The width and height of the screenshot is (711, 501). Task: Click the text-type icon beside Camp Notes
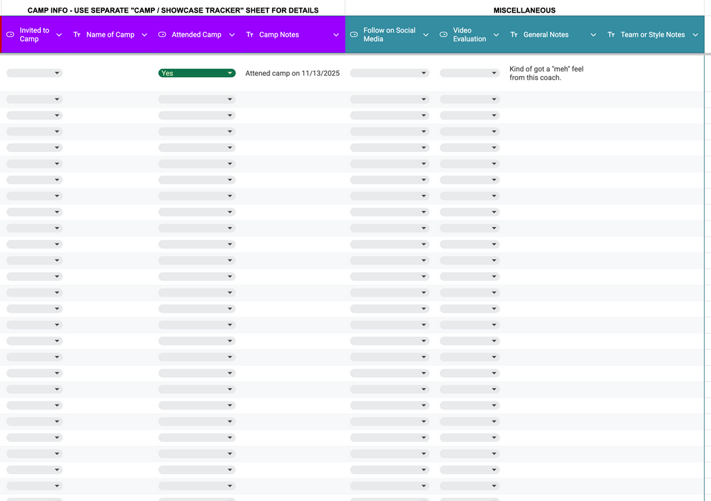(x=250, y=35)
